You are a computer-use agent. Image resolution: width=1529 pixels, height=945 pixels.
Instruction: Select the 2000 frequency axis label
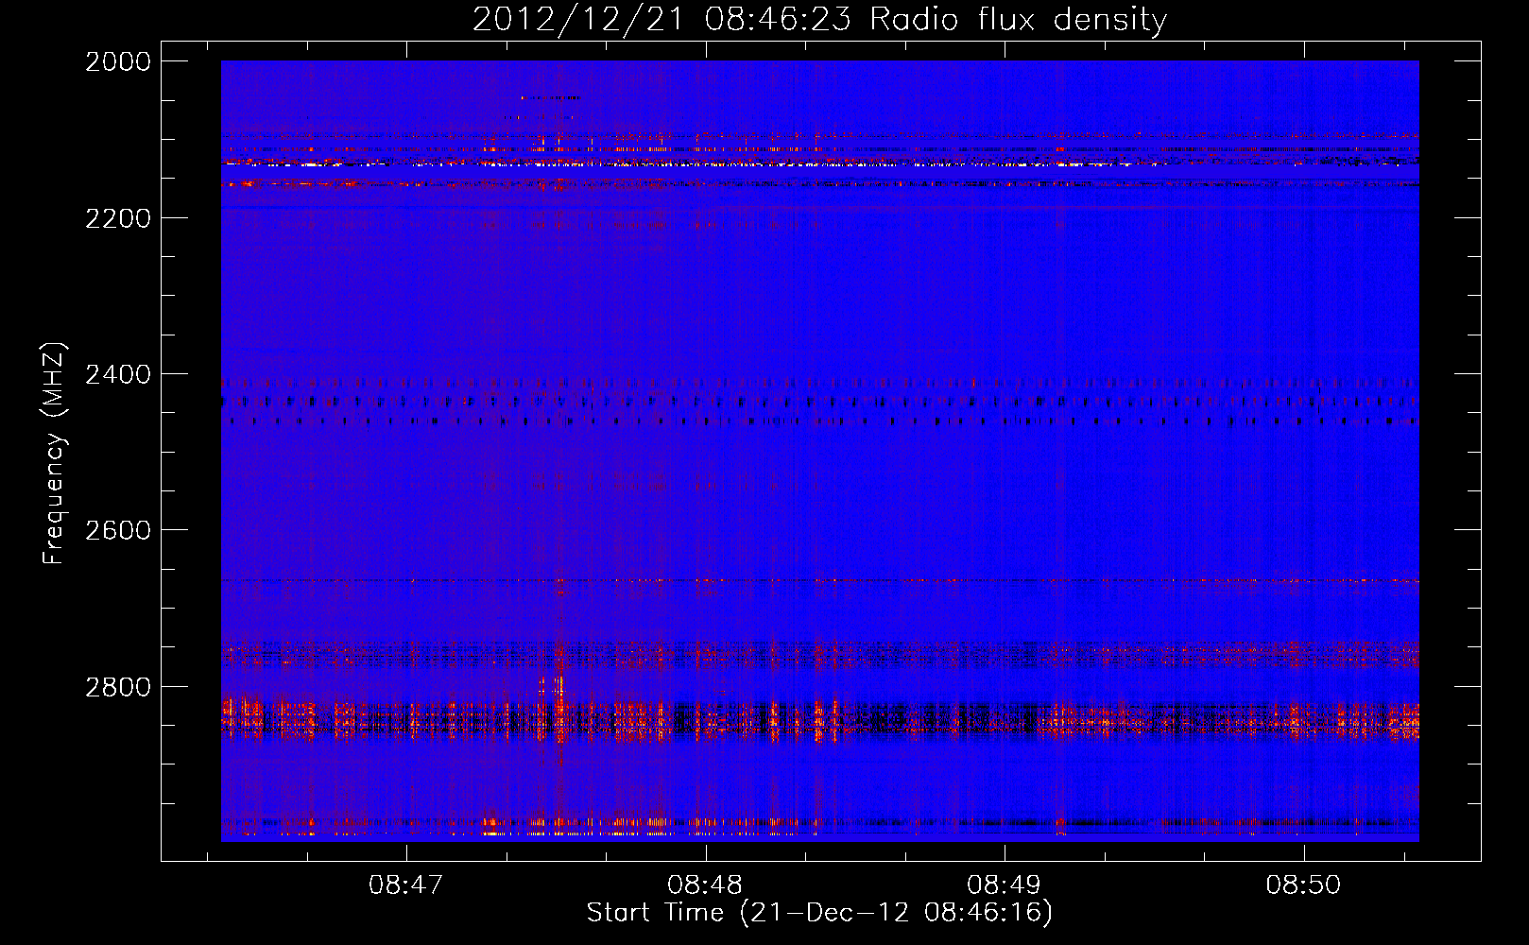tap(118, 61)
